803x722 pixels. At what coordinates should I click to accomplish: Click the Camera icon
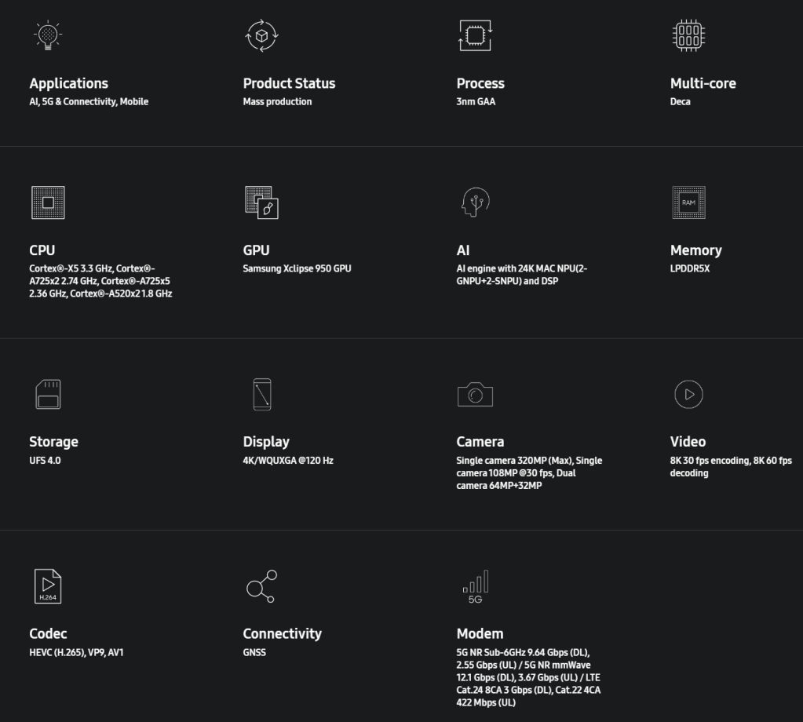(475, 394)
